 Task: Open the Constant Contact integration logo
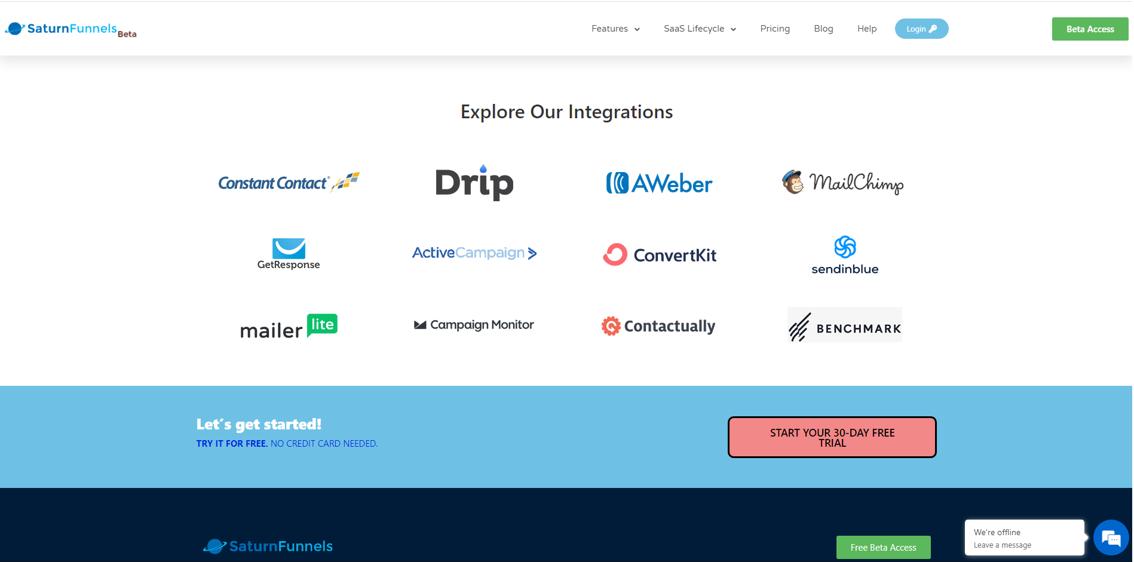(x=289, y=182)
